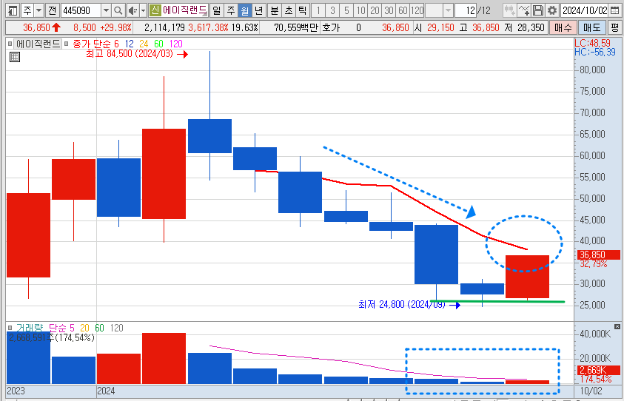
Task: Click the stock code field 445090
Action: coord(81,10)
